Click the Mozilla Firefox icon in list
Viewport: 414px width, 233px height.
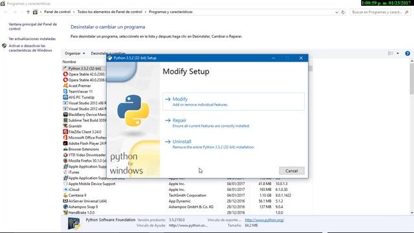[x=65, y=161]
